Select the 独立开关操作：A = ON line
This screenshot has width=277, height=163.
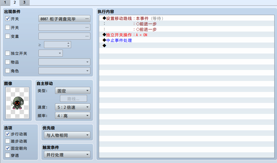click(187, 35)
